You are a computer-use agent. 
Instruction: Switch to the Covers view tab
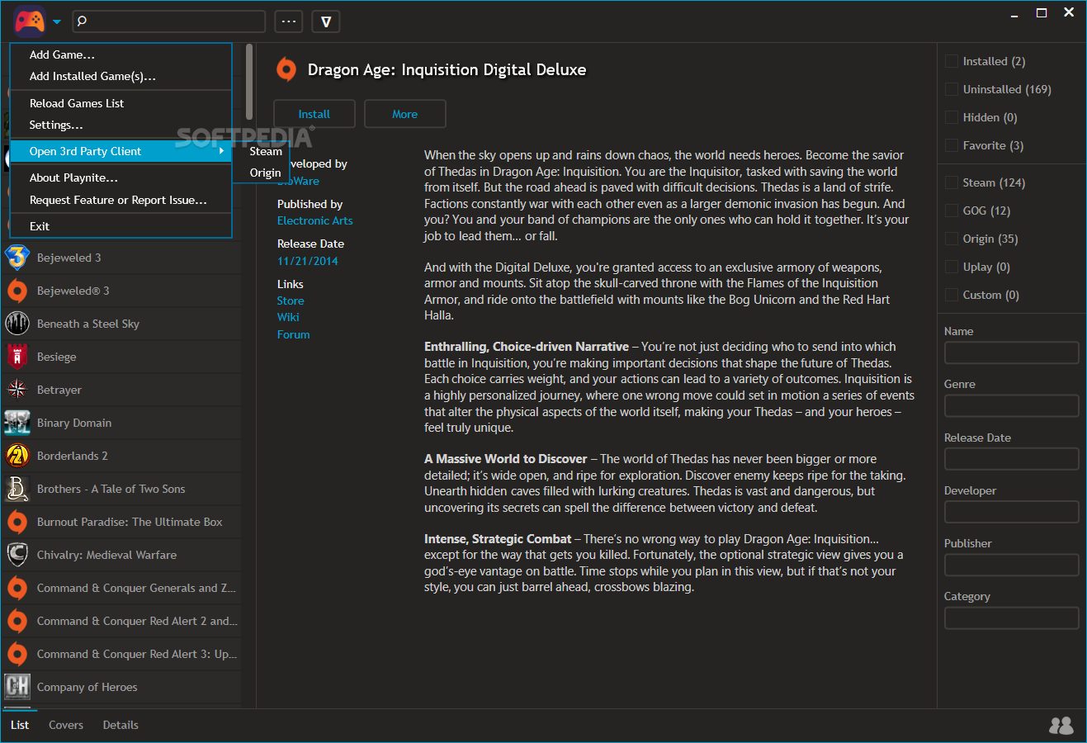pyautogui.click(x=66, y=725)
